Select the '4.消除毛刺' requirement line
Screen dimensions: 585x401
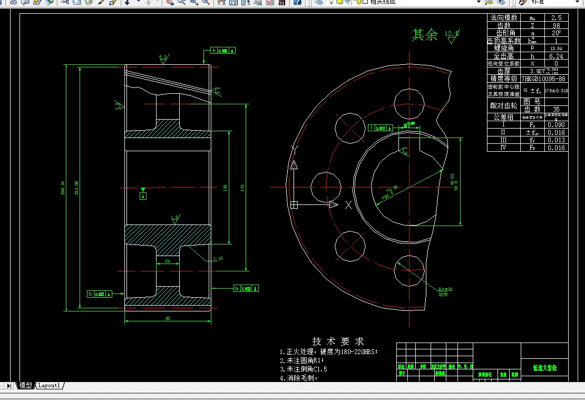(x=299, y=378)
